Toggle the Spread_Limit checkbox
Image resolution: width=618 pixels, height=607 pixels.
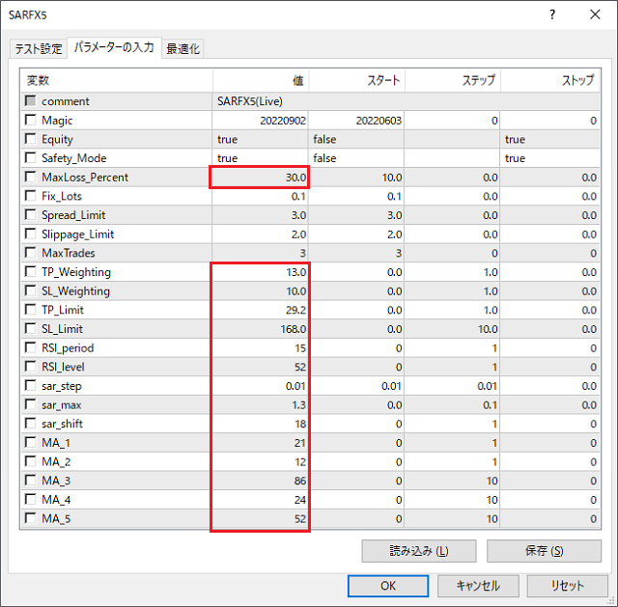click(x=30, y=214)
